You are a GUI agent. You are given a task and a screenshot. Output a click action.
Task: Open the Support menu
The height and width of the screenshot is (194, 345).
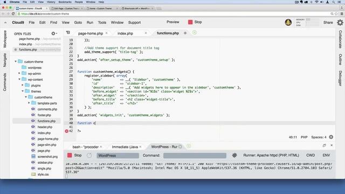(134, 23)
